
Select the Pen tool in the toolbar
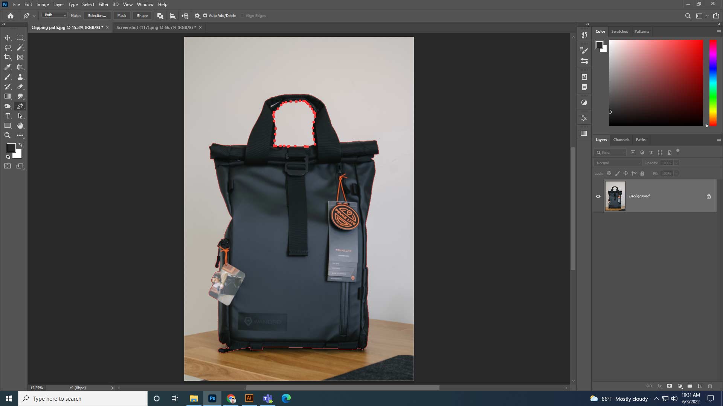pos(20,106)
